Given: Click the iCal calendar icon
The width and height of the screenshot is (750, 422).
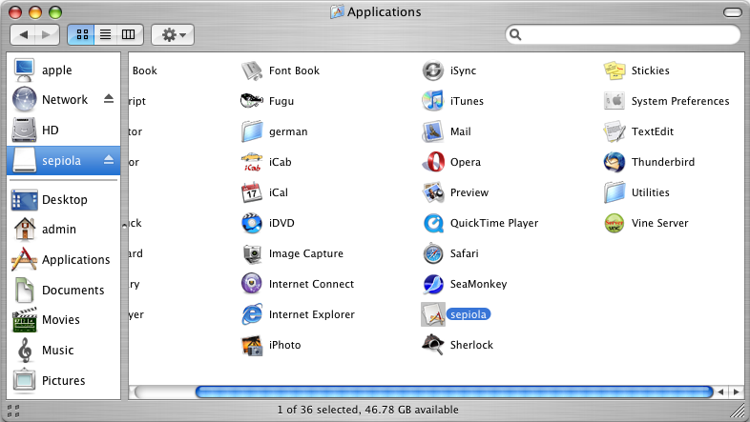Looking at the screenshot, I should click(252, 192).
